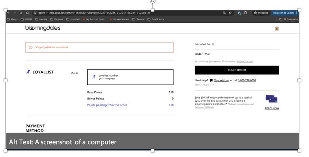Click the browser home icon
Viewport: 309px width, 157px height.
pos(27,13)
